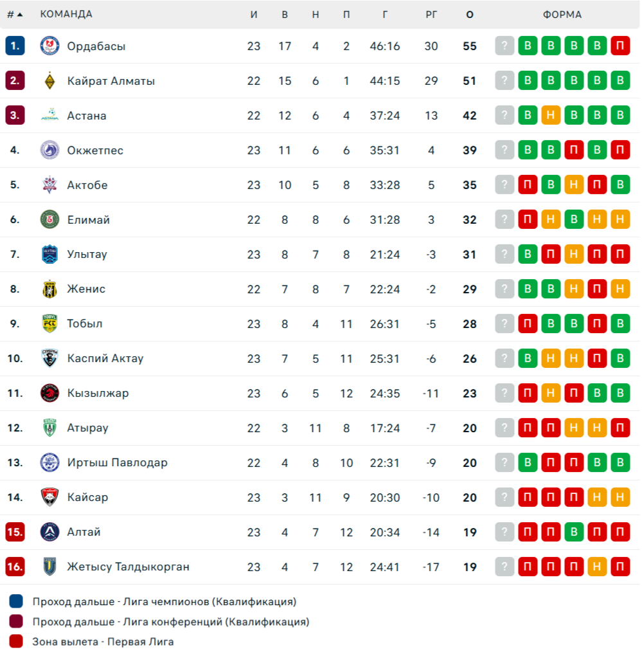
Task: Click the Кызылжар team logo
Action: tap(49, 393)
